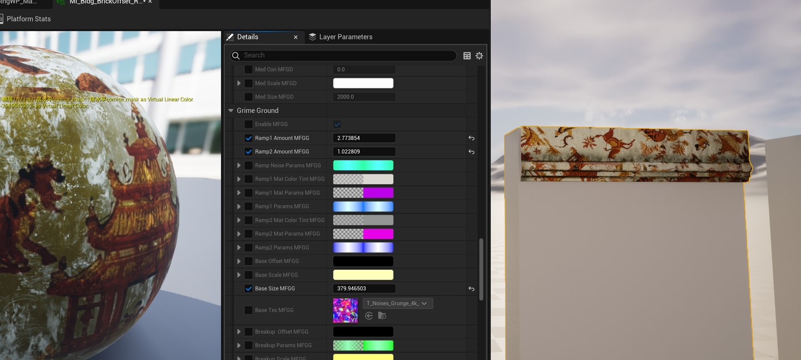Click the Details panel vertical scrollbar
Viewport: 801px width, 360px height.
pyautogui.click(x=481, y=270)
